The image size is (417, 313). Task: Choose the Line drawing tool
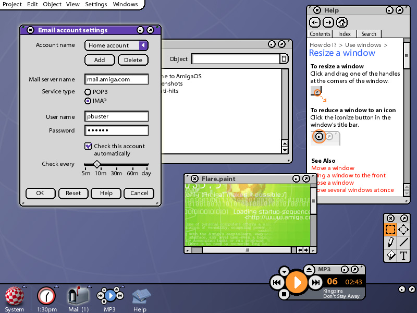click(x=403, y=242)
